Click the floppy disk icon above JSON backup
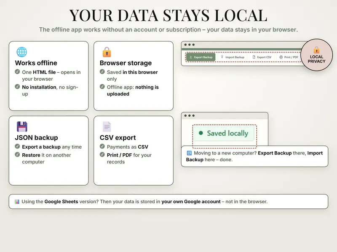This screenshot has height=252, width=337. coord(22,126)
